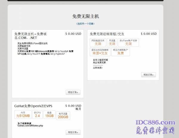Click the CPU 2.4 spec box
The image size is (179, 138).
pos(37,115)
